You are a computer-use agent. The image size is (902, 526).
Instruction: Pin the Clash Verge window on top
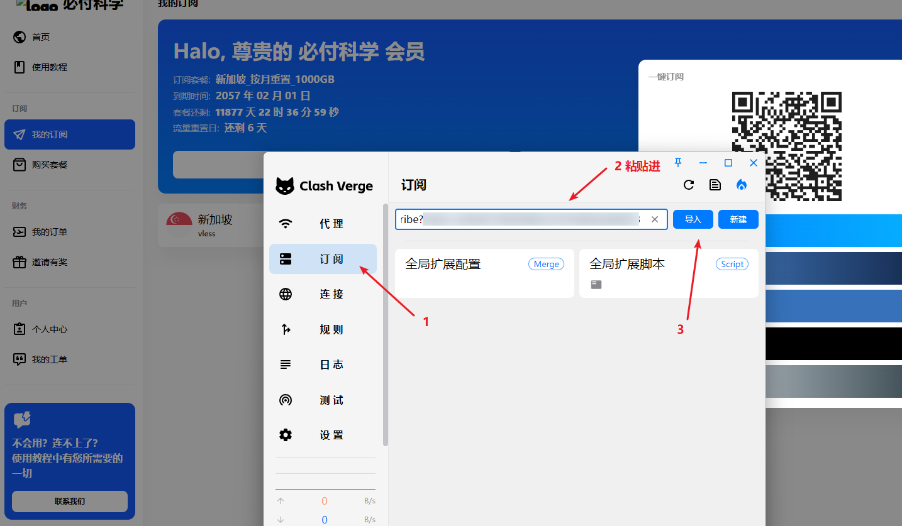pos(678,163)
